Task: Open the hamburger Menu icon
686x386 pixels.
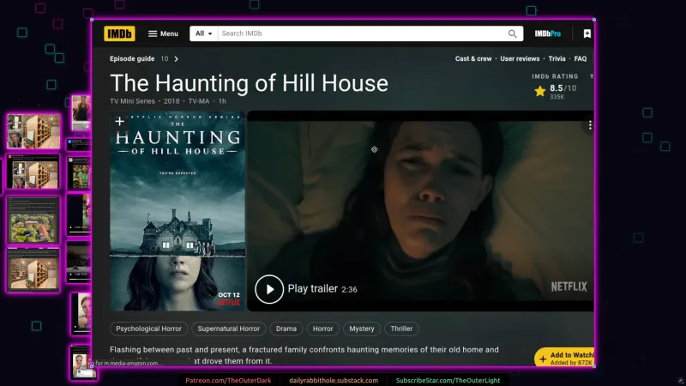Action: pyautogui.click(x=153, y=33)
